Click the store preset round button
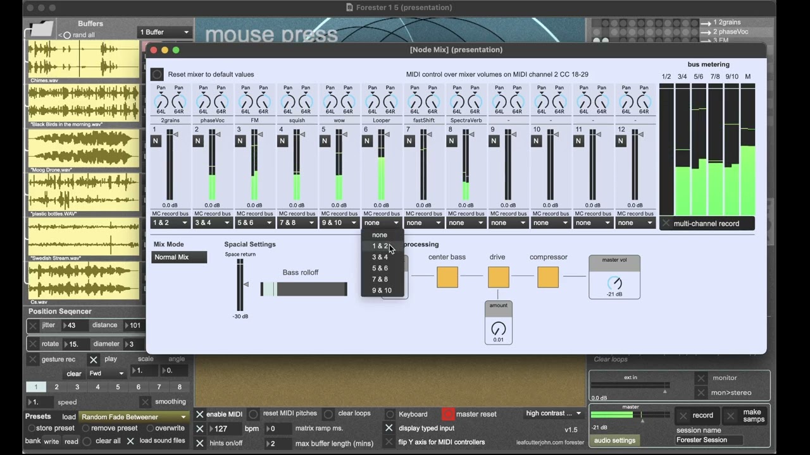The height and width of the screenshot is (455, 810). (x=31, y=428)
